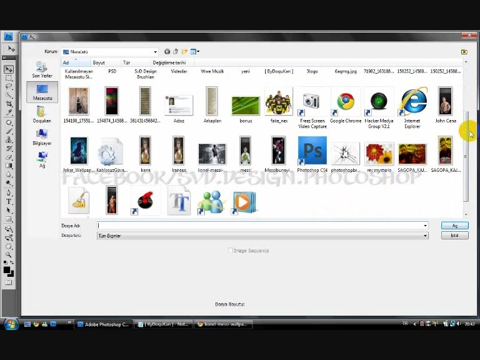Select the Eraser tool
Image resolution: width=480 pixels, height=360 pixels.
(9, 157)
